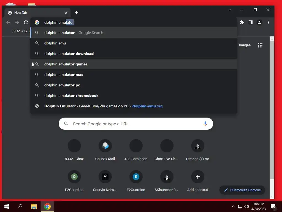
Task: Click the Customize Chrome button
Action: pos(242,190)
